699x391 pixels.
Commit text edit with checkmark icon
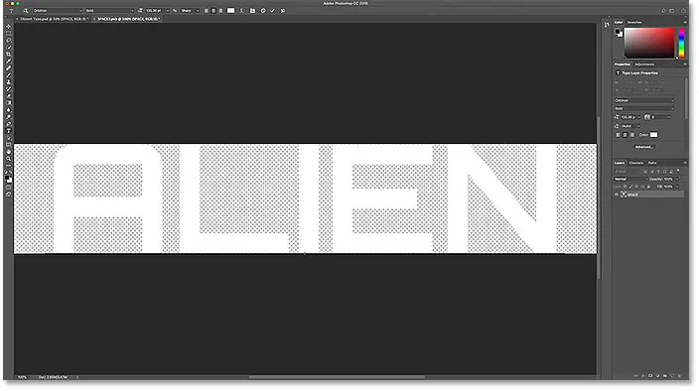click(272, 11)
